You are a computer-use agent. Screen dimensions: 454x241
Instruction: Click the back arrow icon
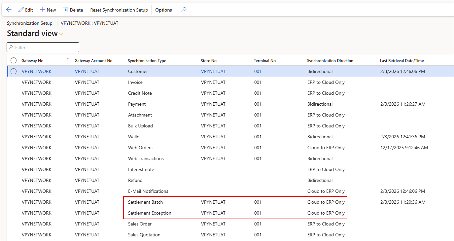9,10
